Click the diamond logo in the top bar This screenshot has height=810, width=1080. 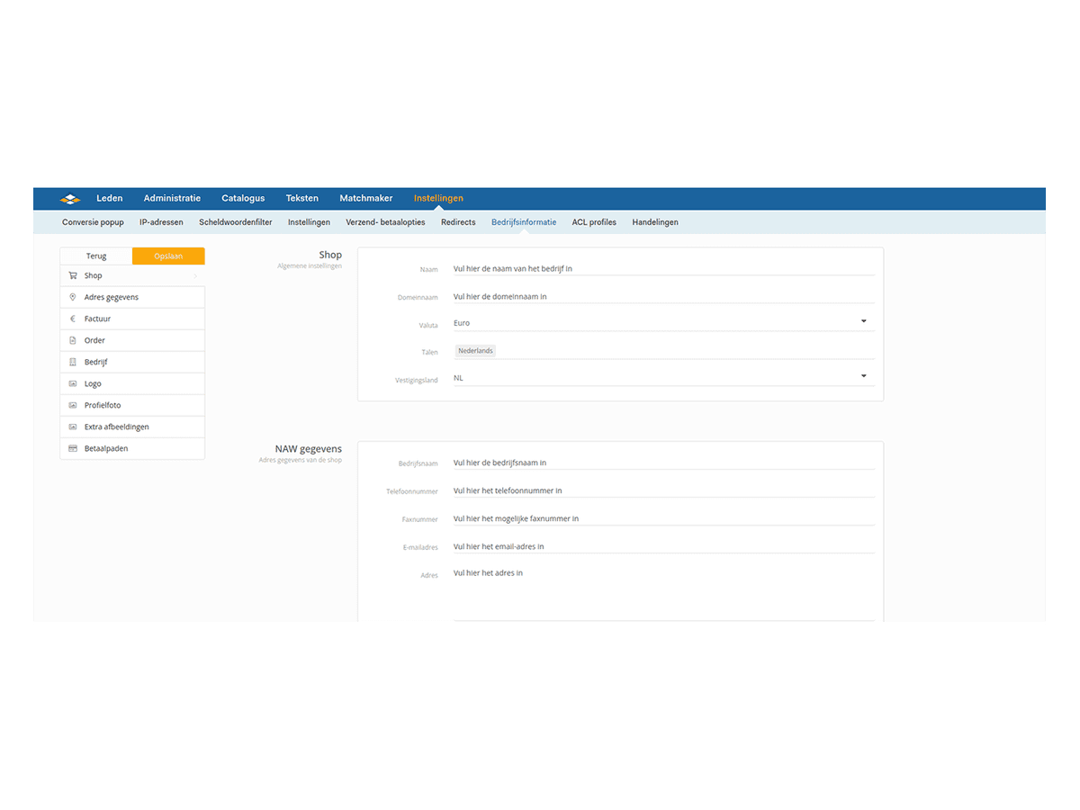[71, 199]
